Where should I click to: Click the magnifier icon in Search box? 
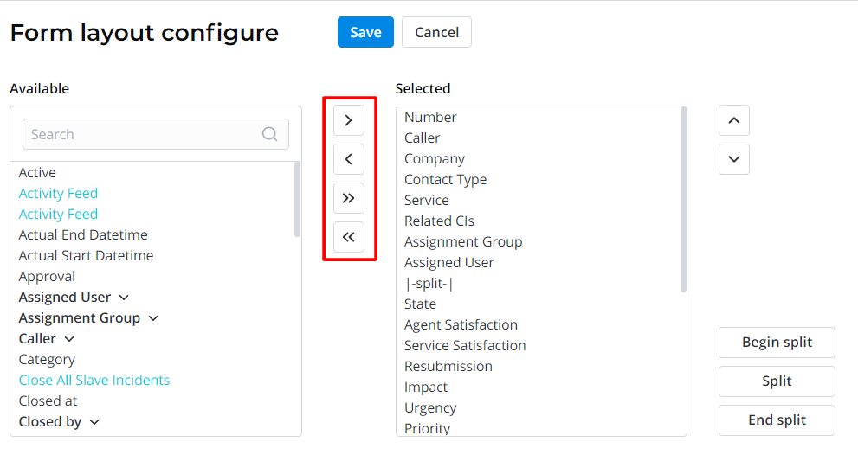tap(270, 134)
